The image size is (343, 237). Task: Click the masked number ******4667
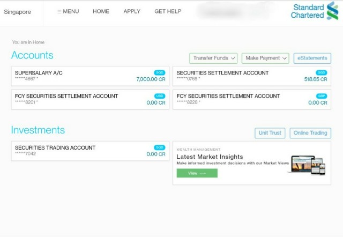(x=25, y=79)
